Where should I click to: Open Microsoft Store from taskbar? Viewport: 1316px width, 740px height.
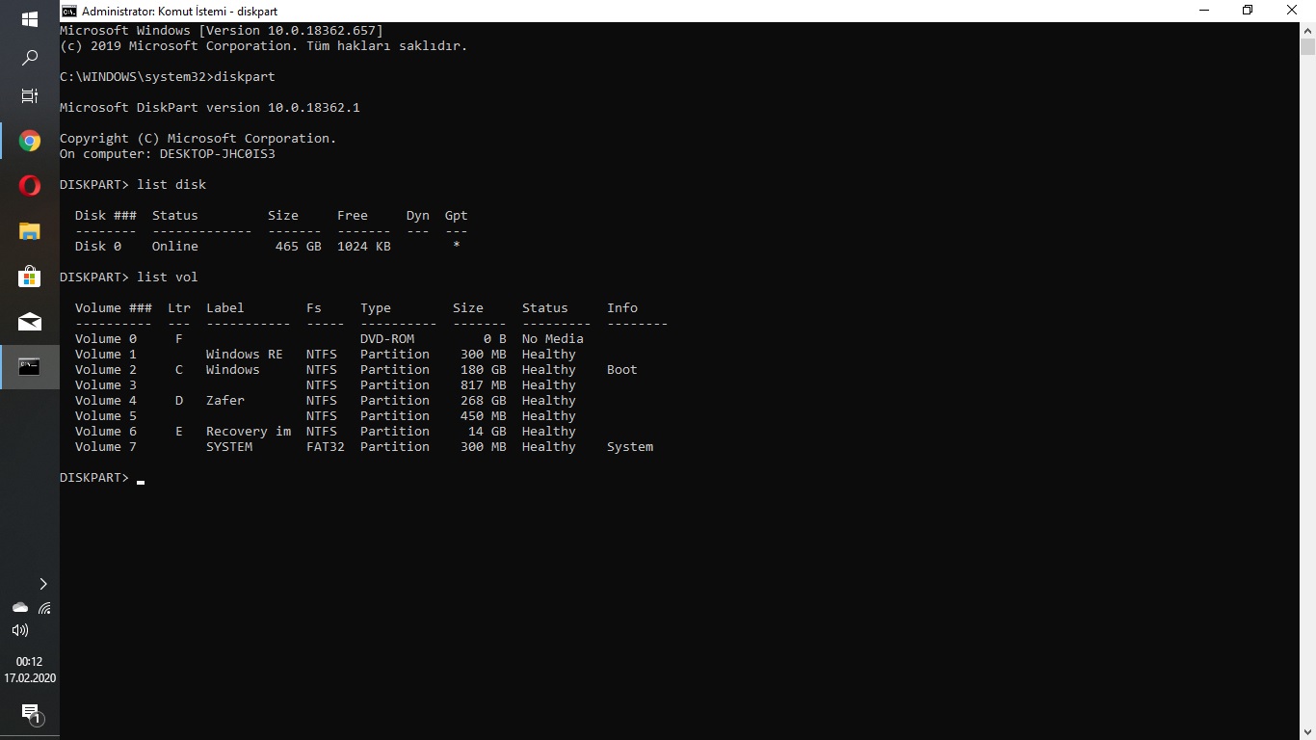tap(29, 277)
